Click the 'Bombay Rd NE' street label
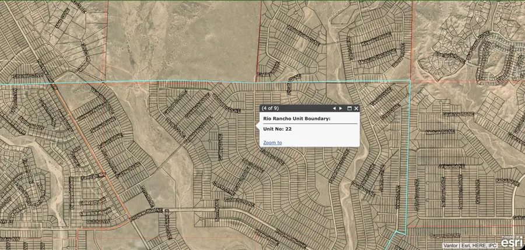 [444, 193]
